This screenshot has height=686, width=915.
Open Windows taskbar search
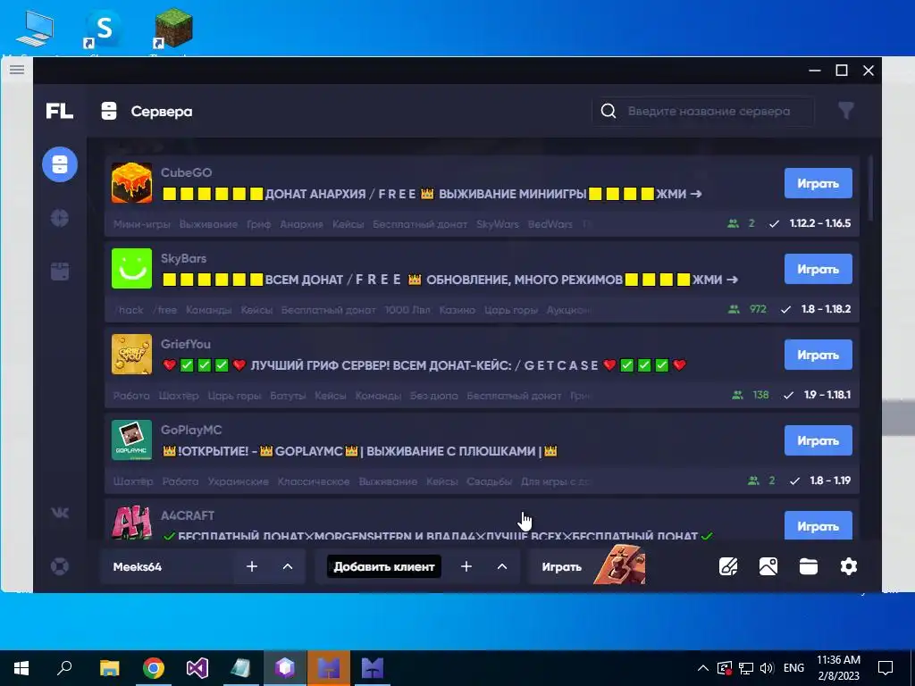coord(64,668)
